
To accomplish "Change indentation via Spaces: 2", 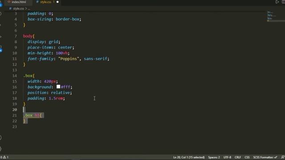I will click(214, 157).
